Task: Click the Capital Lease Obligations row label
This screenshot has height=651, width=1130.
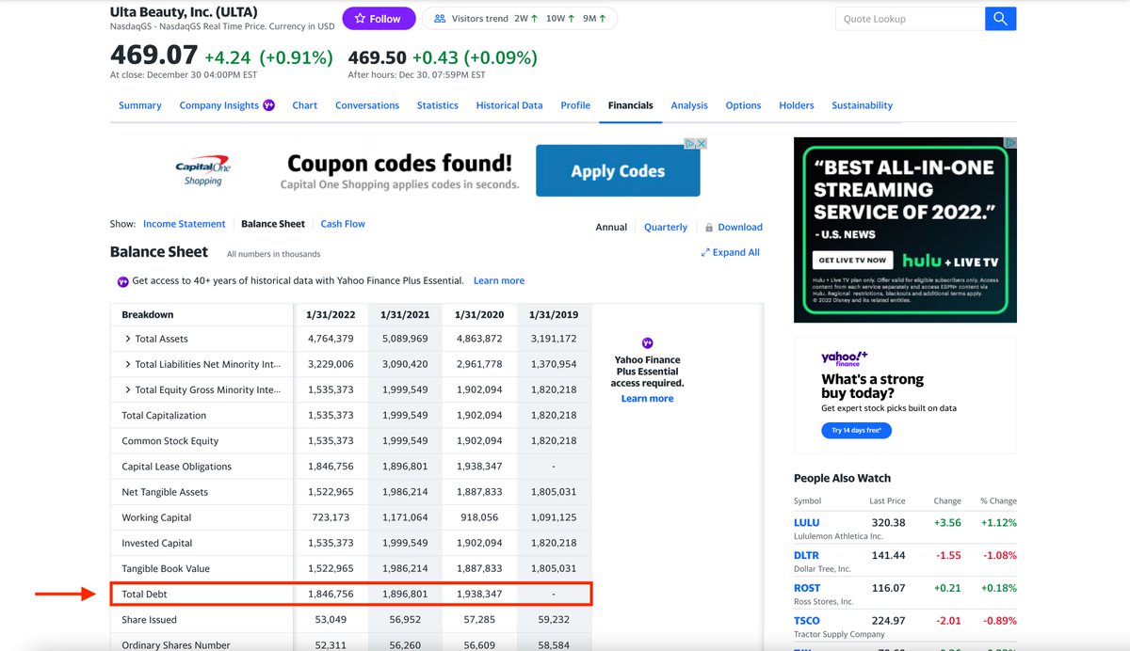Action: (x=178, y=466)
